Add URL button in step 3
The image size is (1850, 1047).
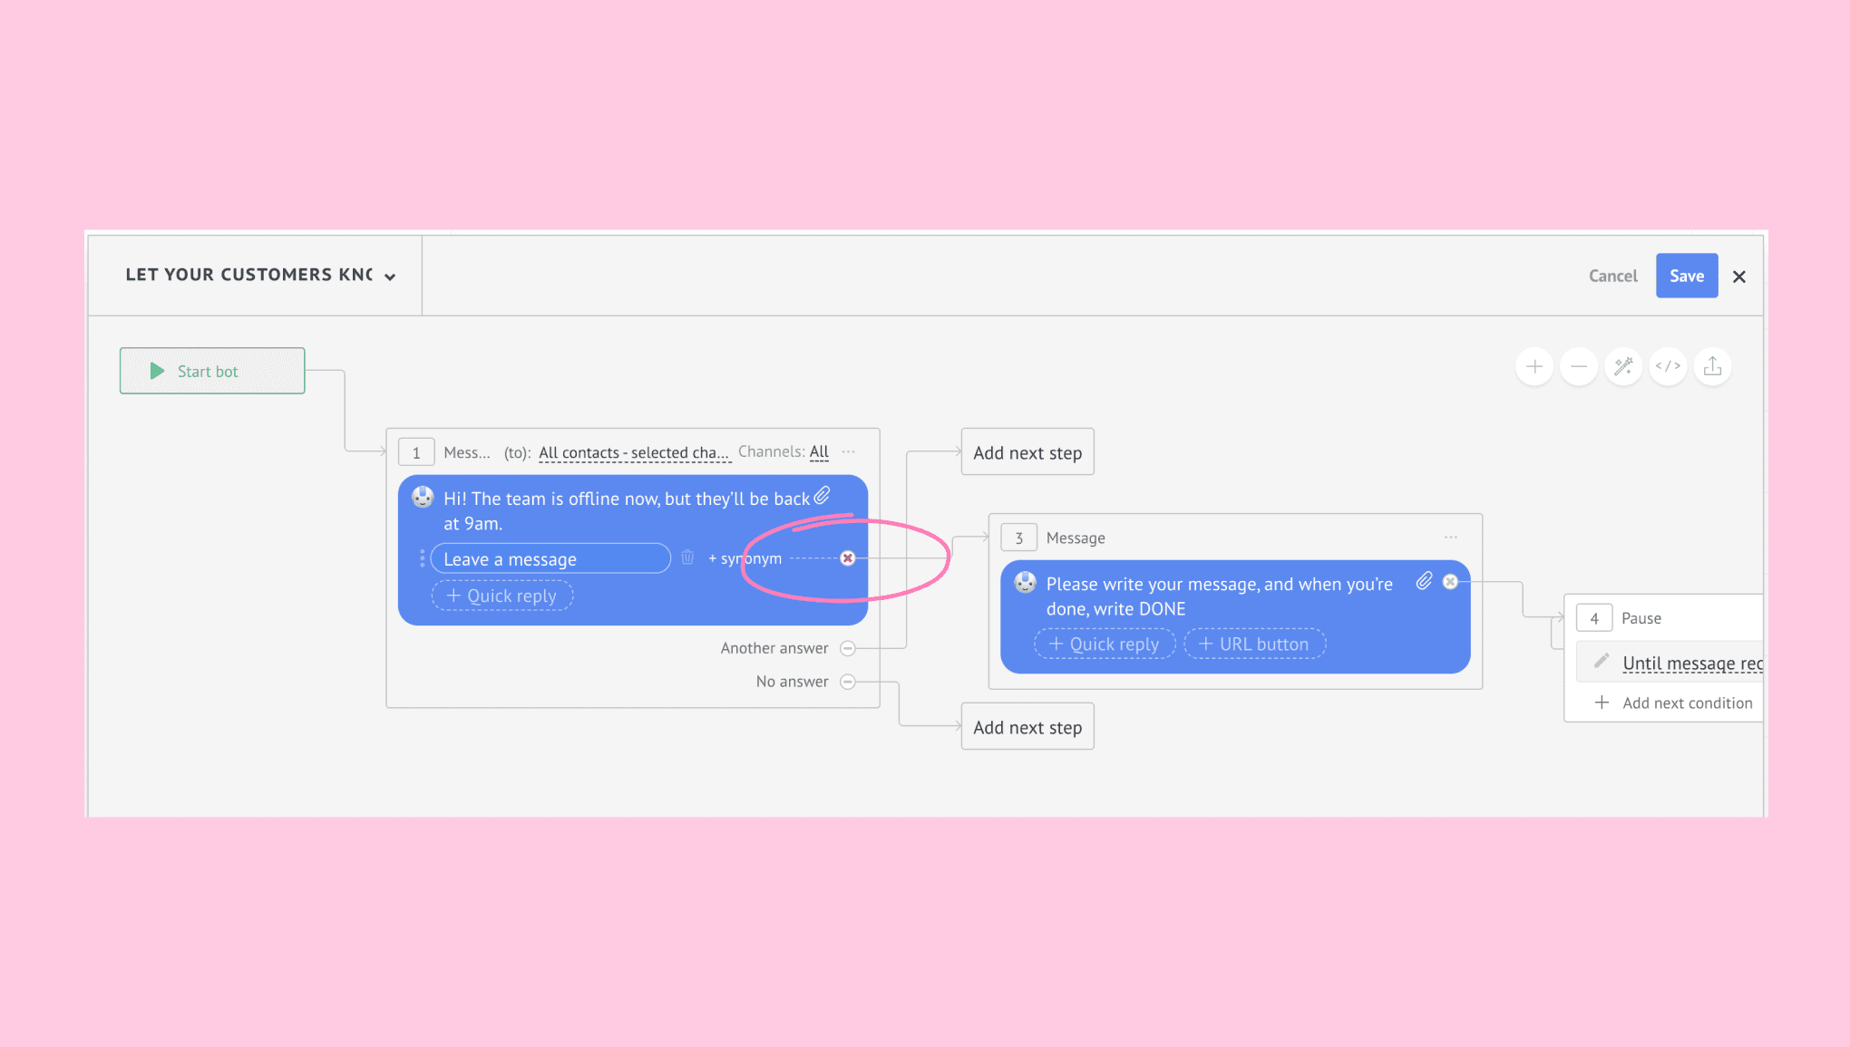(x=1254, y=644)
